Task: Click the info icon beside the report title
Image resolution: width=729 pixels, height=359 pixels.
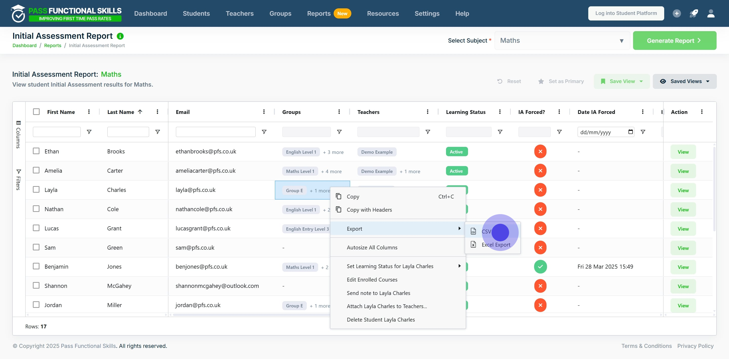Action: 120,36
